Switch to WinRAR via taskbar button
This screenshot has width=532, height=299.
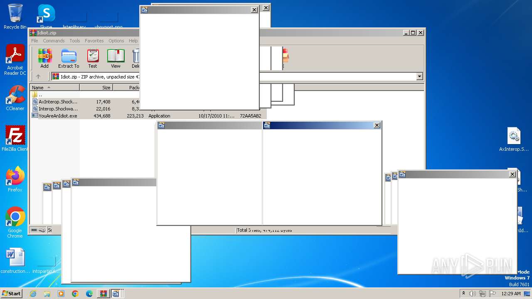(x=103, y=294)
